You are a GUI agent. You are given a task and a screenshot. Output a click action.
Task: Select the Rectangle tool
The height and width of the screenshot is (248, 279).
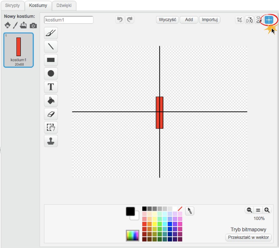pyautogui.click(x=51, y=60)
